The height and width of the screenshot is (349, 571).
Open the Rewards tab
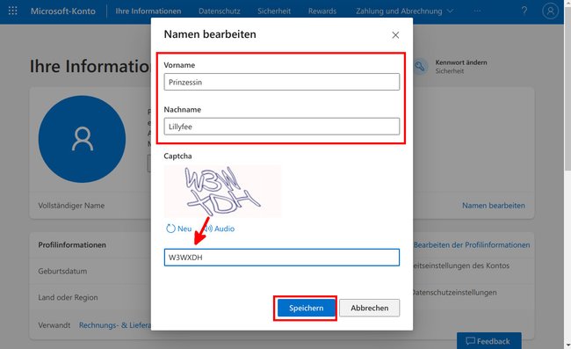click(x=322, y=11)
